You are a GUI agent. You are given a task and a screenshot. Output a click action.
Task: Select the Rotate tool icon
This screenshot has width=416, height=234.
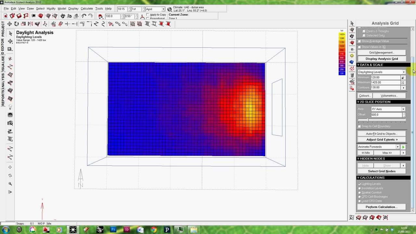(16, 24)
